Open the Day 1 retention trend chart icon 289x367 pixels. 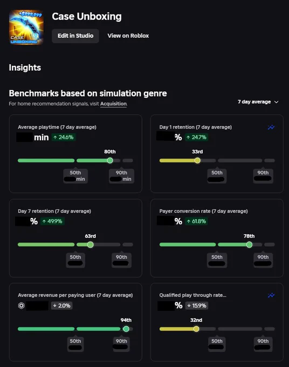coord(271,127)
